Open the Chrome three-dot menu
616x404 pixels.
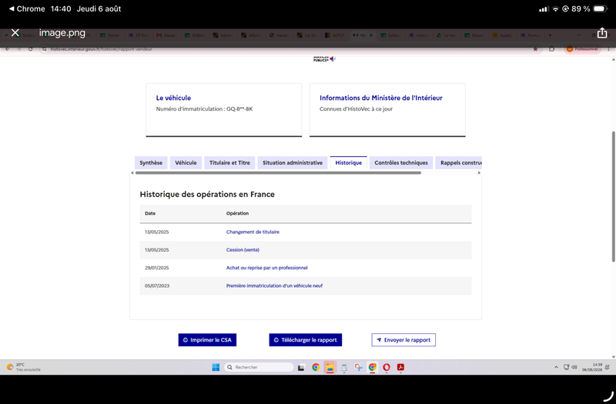pyautogui.click(x=608, y=49)
